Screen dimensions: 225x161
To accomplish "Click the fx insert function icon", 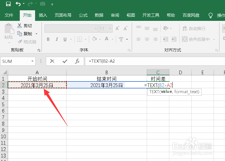I will click(77, 61).
